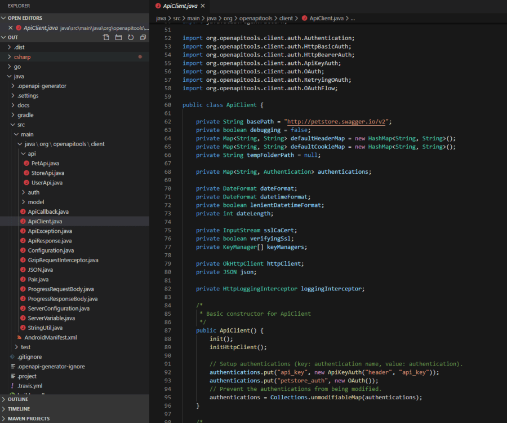Click the petstore.swagger.io URL string in code
This screenshot has width=507, height=423.
coord(337,122)
